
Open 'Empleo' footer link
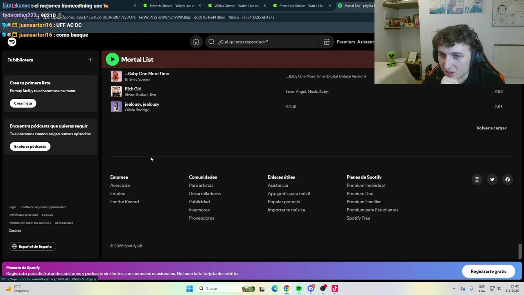117,193
